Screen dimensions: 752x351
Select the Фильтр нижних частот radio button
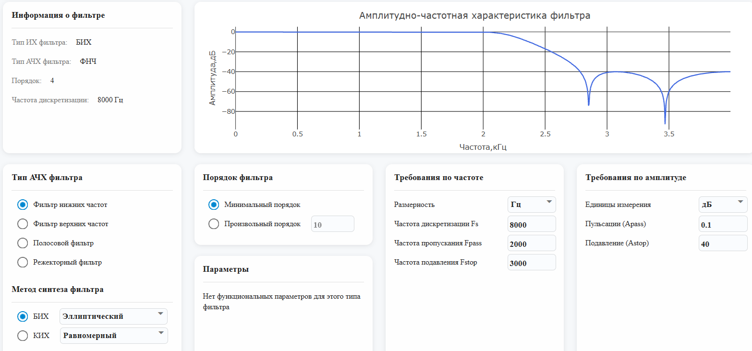[23, 205]
